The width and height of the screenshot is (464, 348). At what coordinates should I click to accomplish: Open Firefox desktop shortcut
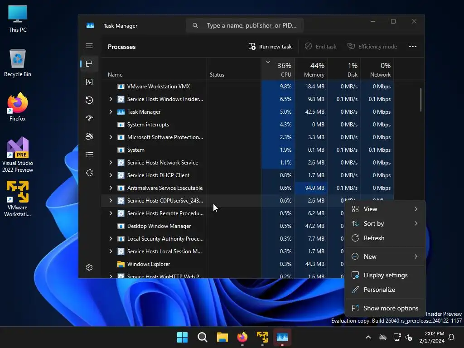click(x=18, y=107)
